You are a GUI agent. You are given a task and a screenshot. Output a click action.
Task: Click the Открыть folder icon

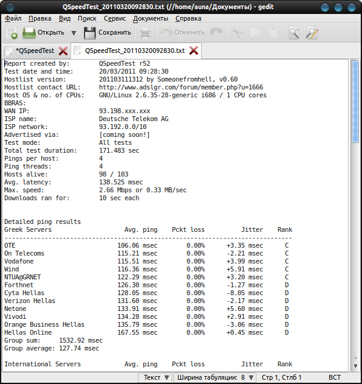point(29,33)
